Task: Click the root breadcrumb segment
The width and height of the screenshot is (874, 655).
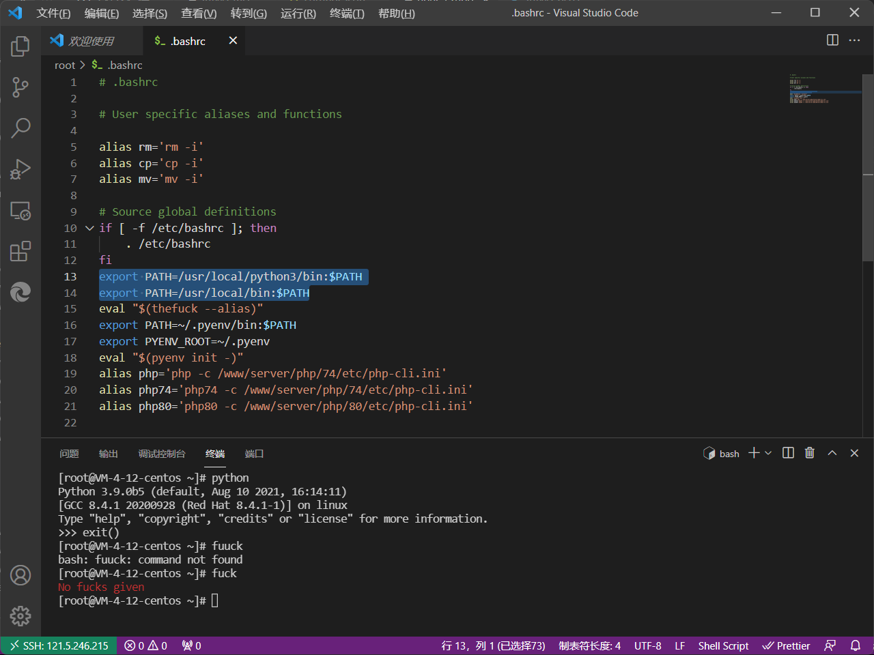Action: (x=65, y=65)
